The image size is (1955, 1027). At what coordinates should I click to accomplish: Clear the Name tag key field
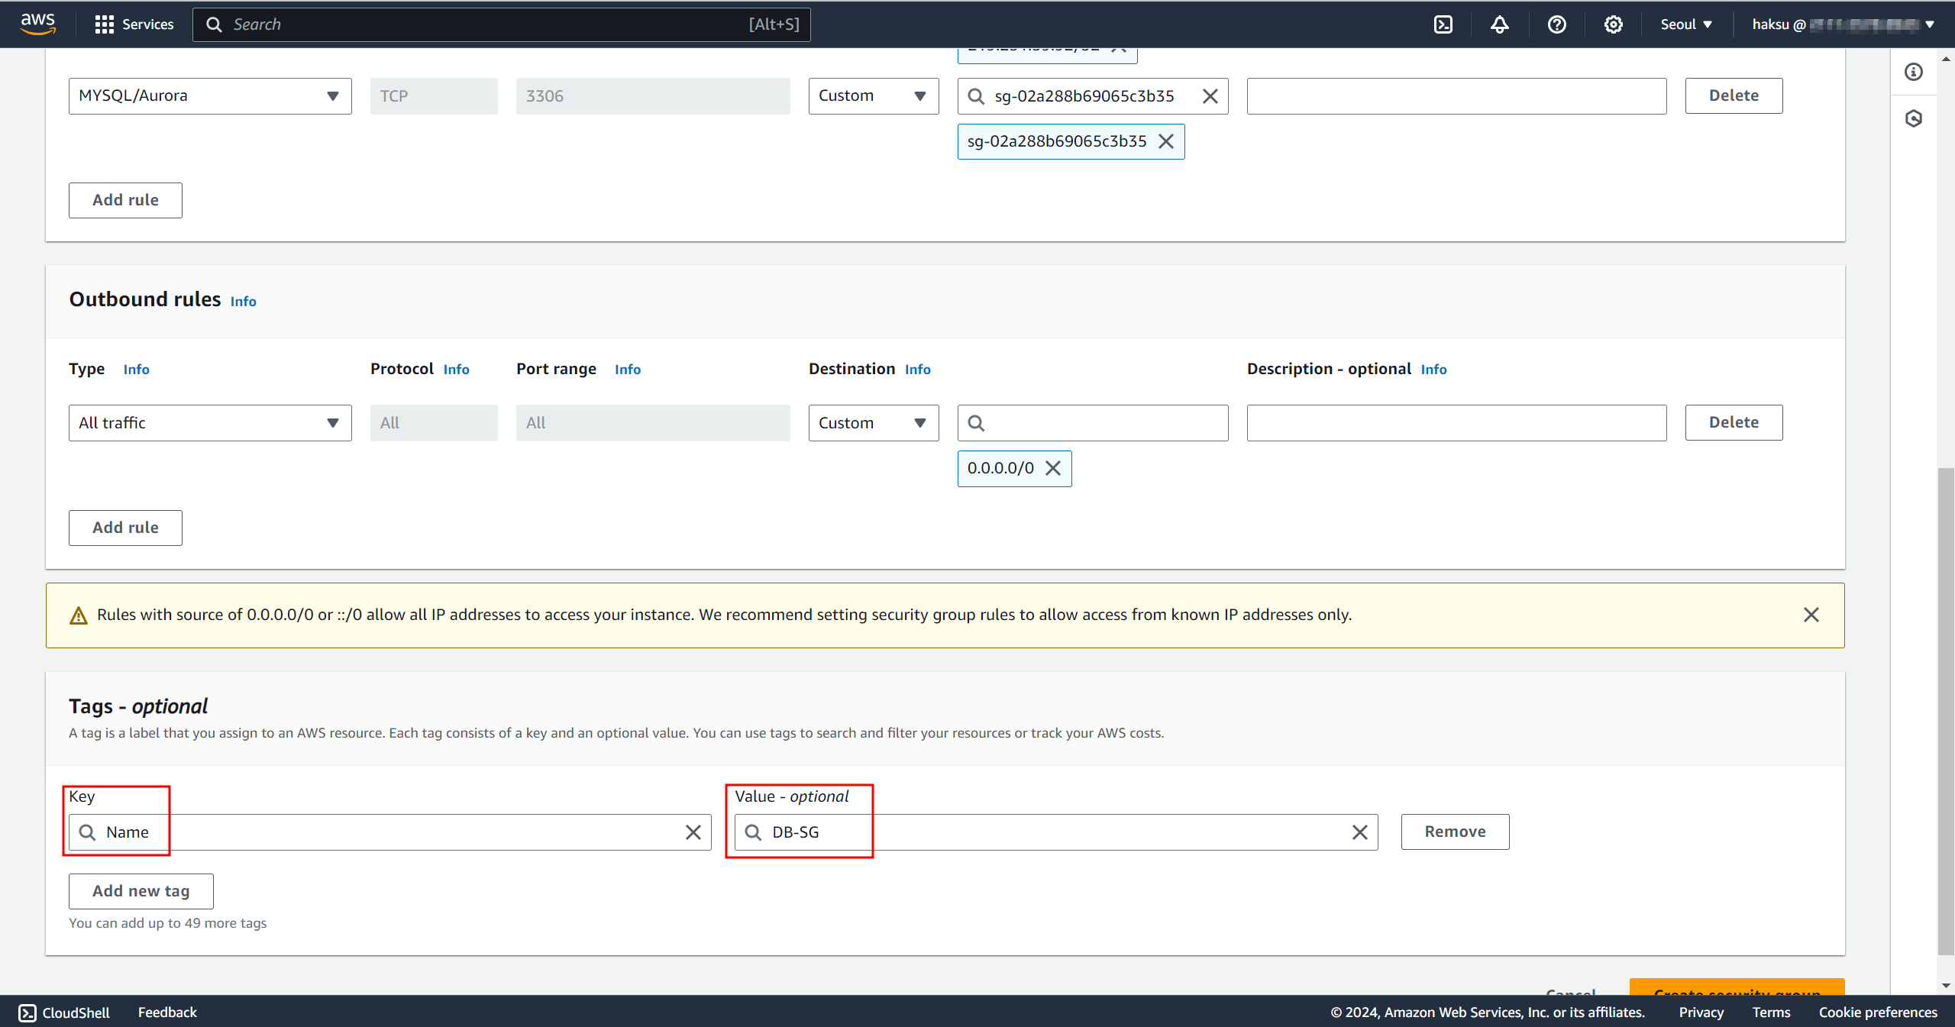coord(693,832)
